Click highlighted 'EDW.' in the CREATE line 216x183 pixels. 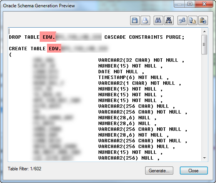pyautogui.click(x=55, y=49)
